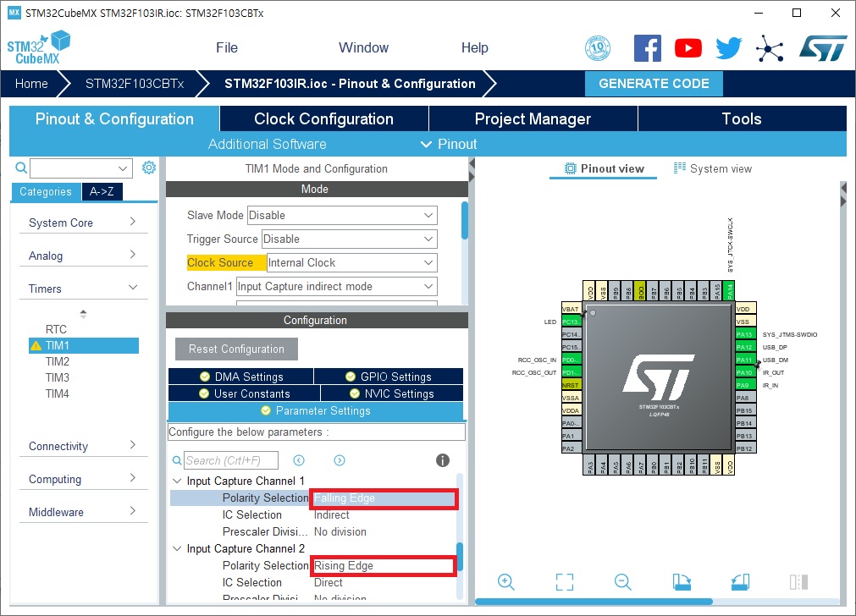Click the GENERATE CODE button

click(654, 84)
